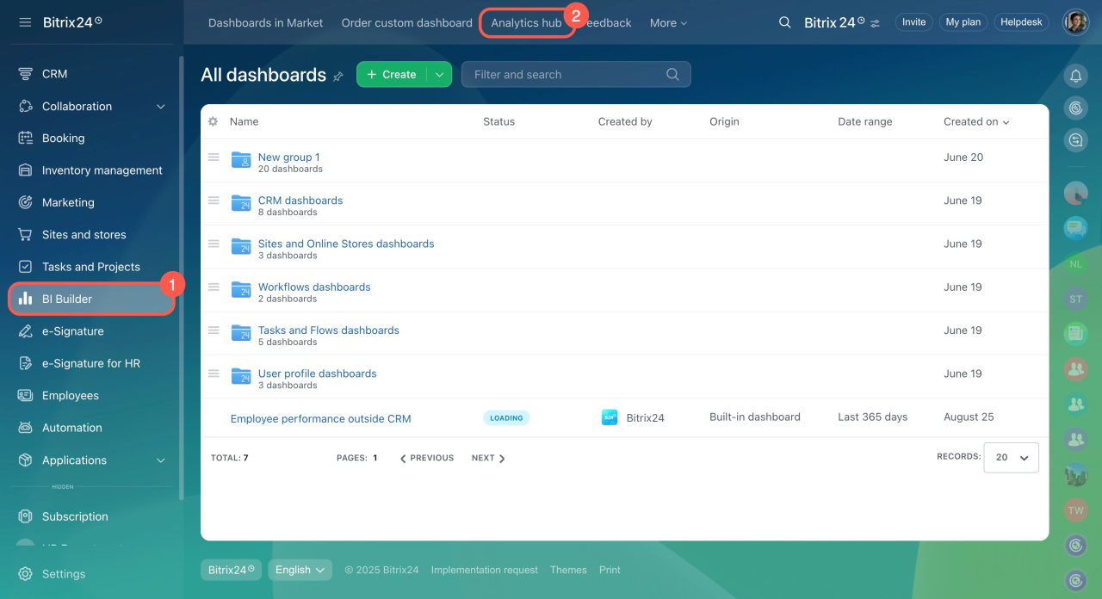1102x599 pixels.
Task: Open the Create button dropdown arrow
Action: click(439, 75)
